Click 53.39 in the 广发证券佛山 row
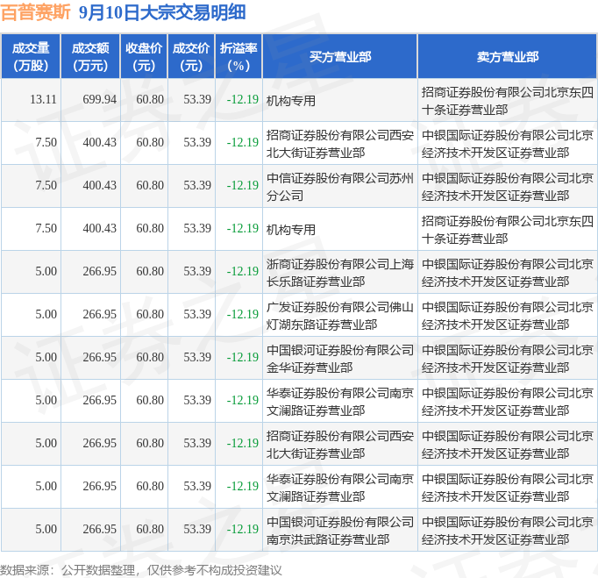 [x=197, y=314]
